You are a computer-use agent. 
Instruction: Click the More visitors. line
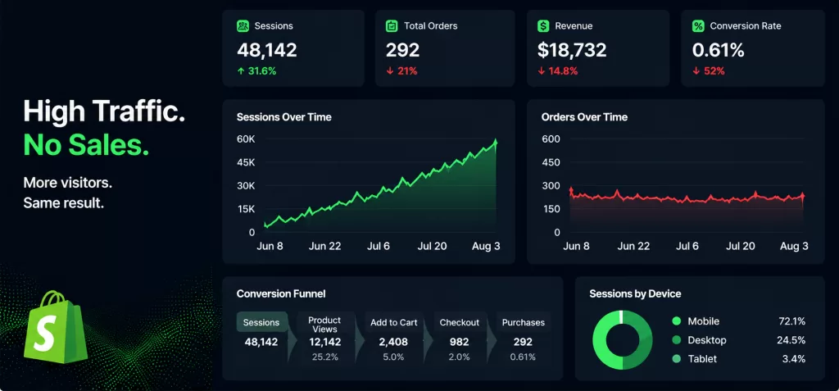tap(68, 183)
